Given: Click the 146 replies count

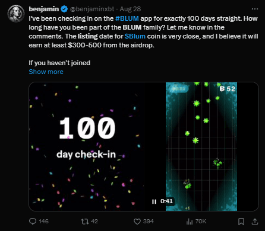Looking at the screenshot, I should (x=44, y=222).
